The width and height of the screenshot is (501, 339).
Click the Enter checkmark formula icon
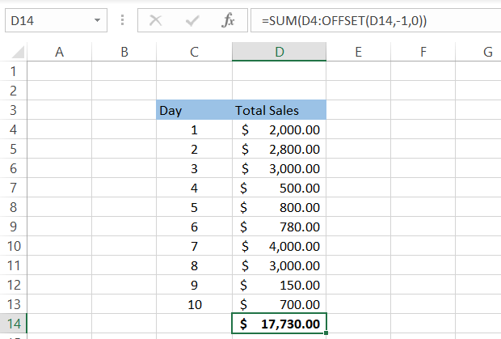click(192, 20)
